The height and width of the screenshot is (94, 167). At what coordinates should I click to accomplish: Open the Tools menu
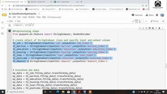click(x=38, y=17)
